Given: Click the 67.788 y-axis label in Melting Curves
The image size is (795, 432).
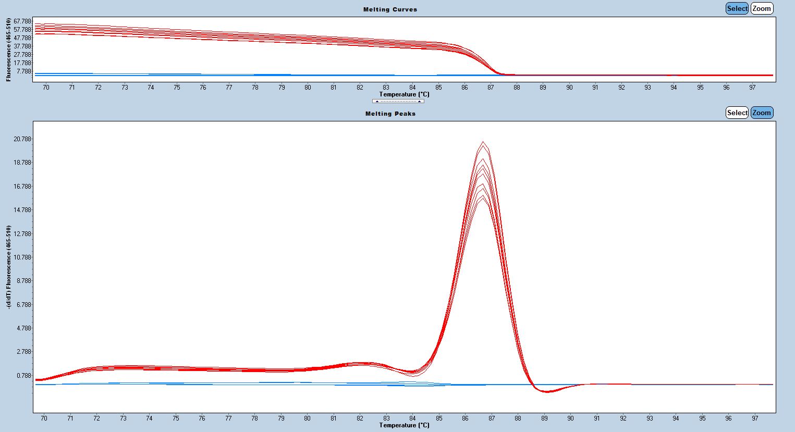Looking at the screenshot, I should pyautogui.click(x=22, y=21).
